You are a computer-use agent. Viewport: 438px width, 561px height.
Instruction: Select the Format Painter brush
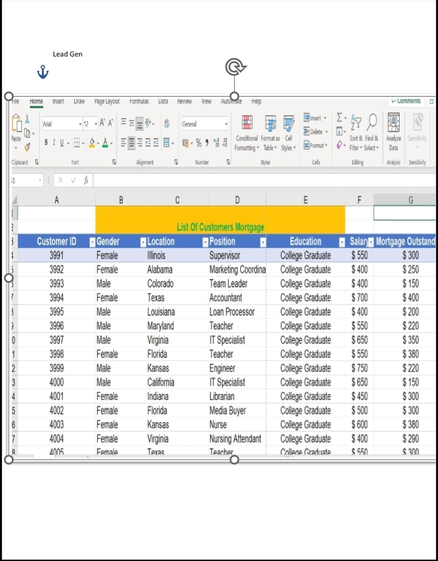click(27, 146)
